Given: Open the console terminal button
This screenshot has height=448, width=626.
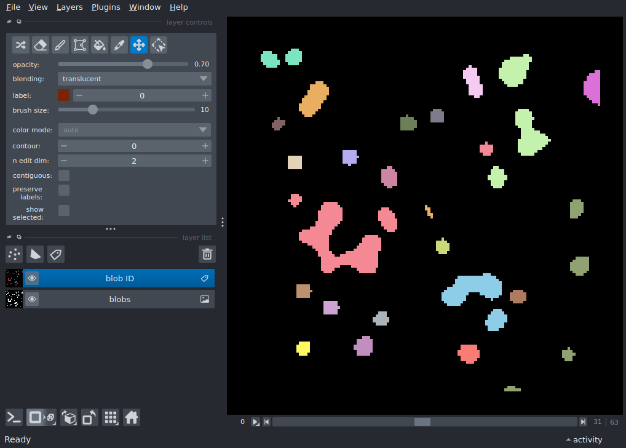Looking at the screenshot, I should 14,418.
